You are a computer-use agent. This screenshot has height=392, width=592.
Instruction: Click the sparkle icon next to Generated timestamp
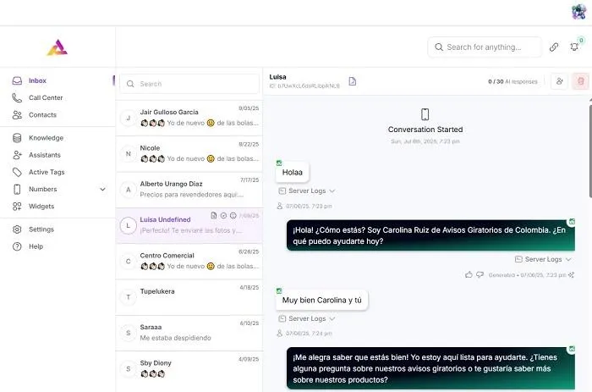[x=571, y=275]
